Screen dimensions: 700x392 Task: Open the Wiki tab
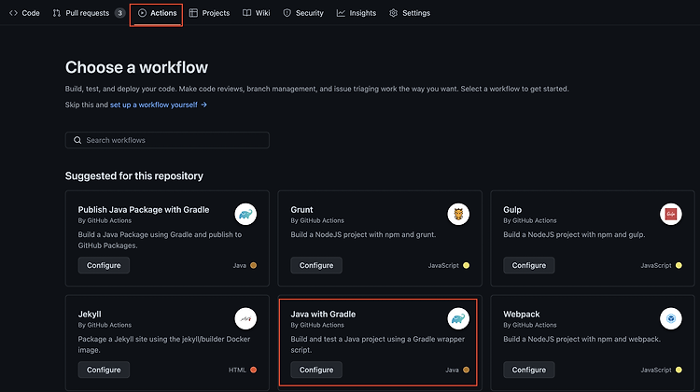(257, 13)
